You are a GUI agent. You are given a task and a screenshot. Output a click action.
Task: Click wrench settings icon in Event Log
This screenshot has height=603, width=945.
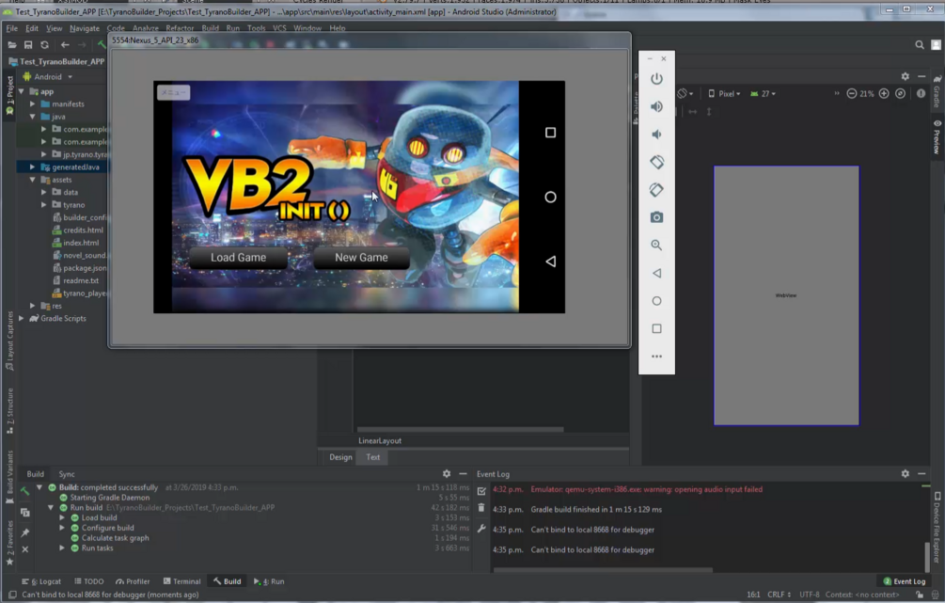480,529
